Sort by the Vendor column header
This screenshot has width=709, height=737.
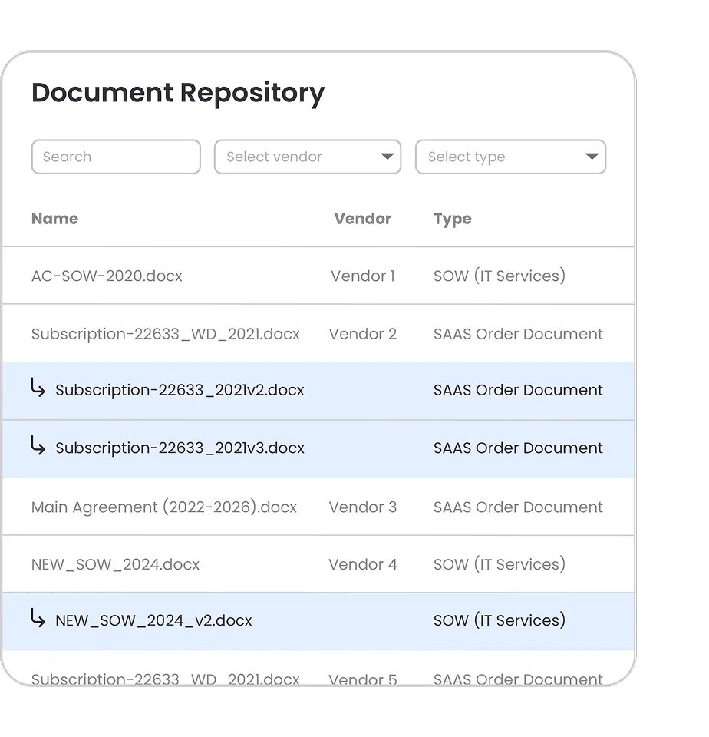[363, 219]
